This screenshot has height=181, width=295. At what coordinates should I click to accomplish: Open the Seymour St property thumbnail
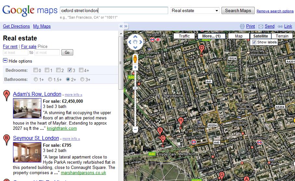pos(27,152)
